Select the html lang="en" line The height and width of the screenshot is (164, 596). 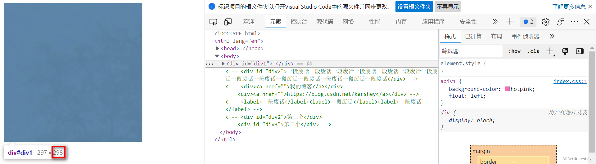pyautogui.click(x=238, y=41)
